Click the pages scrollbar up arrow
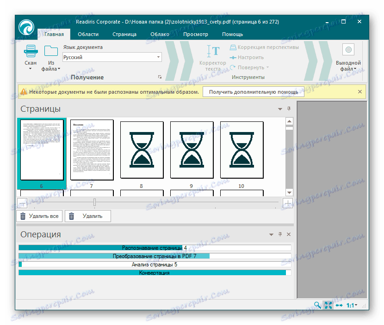Viewport: 384px width, 325px height. pos(290,121)
